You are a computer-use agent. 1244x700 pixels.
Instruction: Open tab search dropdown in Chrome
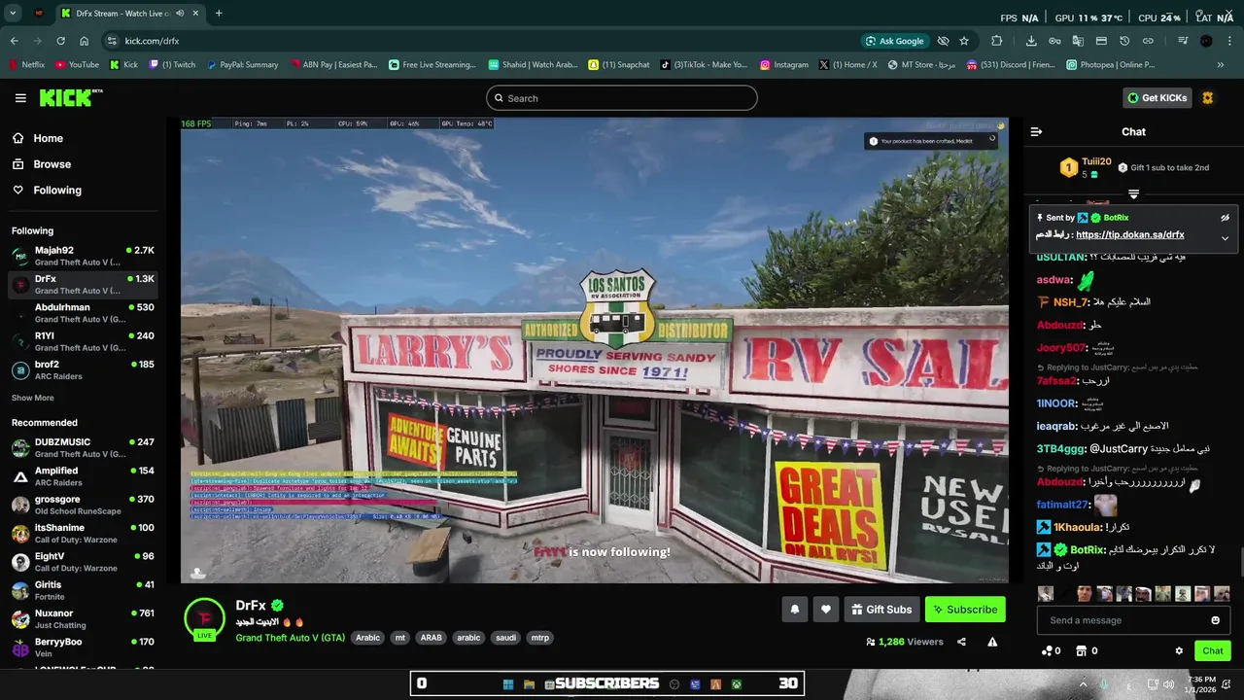pos(13,14)
